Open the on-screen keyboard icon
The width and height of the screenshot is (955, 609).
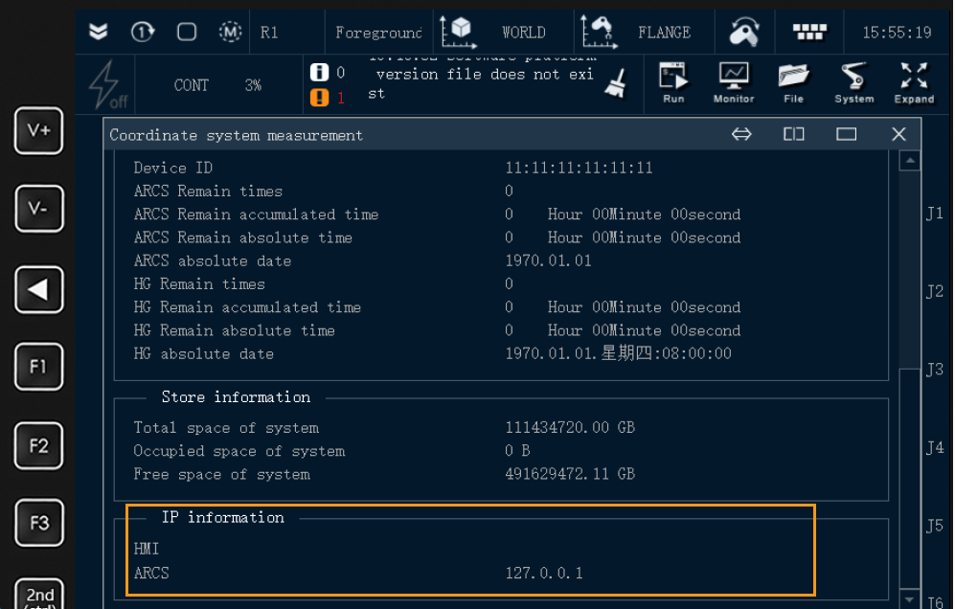coord(809,32)
